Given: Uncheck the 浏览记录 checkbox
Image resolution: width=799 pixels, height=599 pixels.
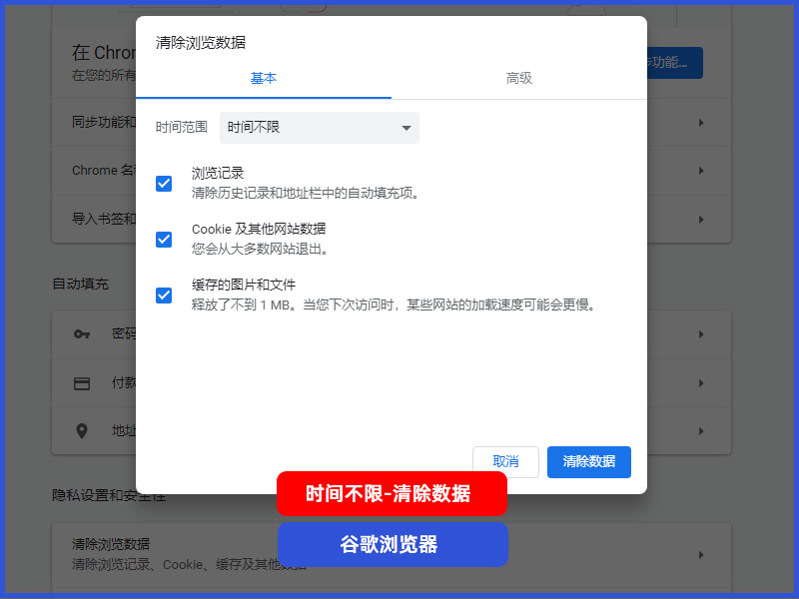Looking at the screenshot, I should click(x=164, y=184).
